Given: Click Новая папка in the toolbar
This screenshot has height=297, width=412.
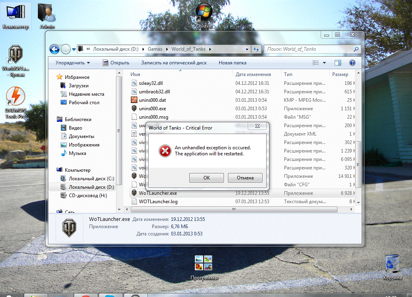Looking at the screenshot, I should [232, 63].
